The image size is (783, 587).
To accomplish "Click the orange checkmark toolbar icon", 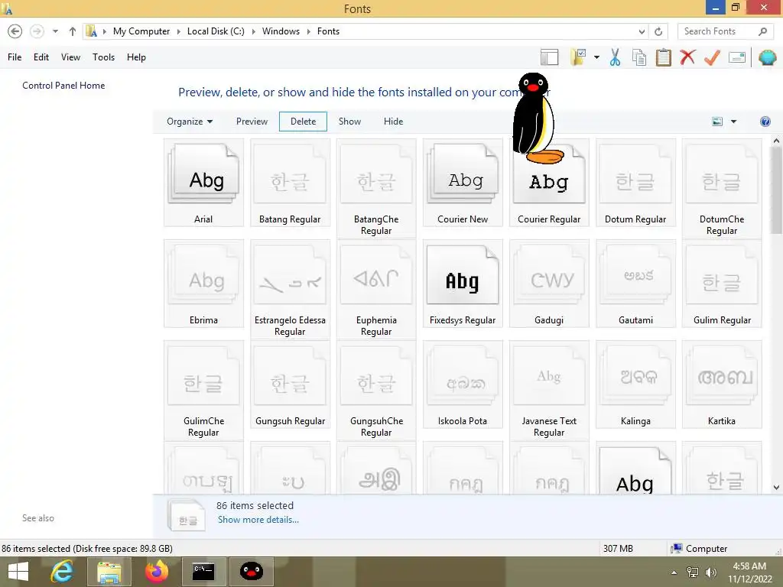I will 712,57.
